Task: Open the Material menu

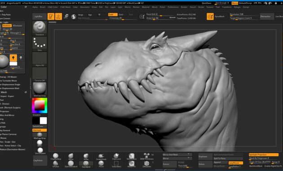Action: pyautogui.click(x=146, y=7)
